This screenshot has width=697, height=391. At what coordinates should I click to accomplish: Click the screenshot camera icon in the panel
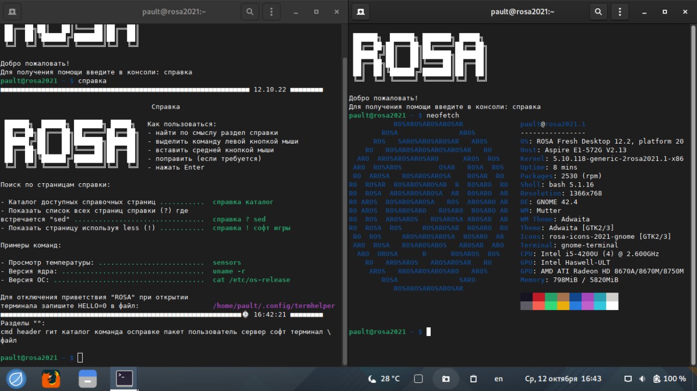pos(446,378)
